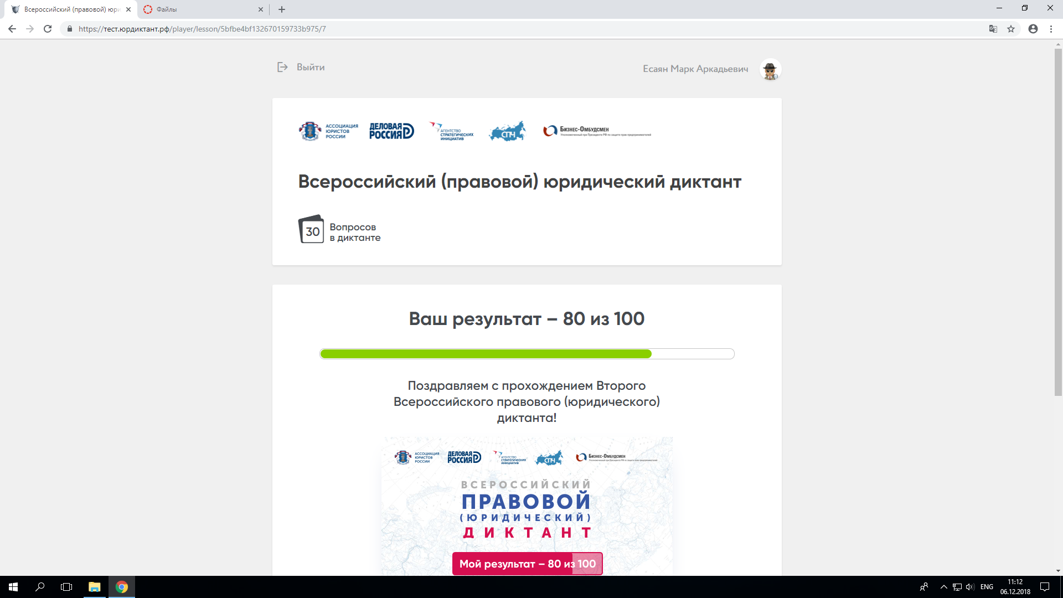Open a new browser tab

tap(282, 9)
